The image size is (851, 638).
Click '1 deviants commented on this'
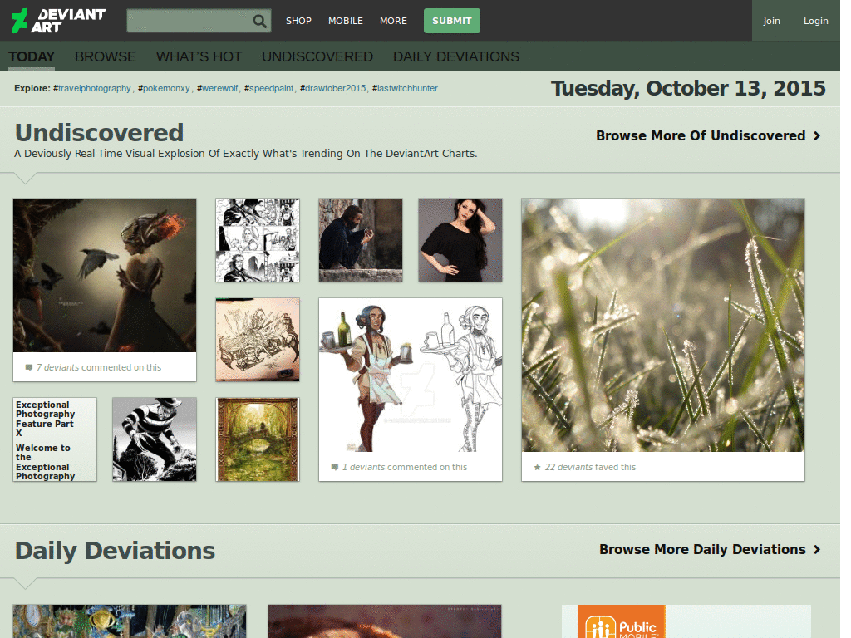pos(405,467)
